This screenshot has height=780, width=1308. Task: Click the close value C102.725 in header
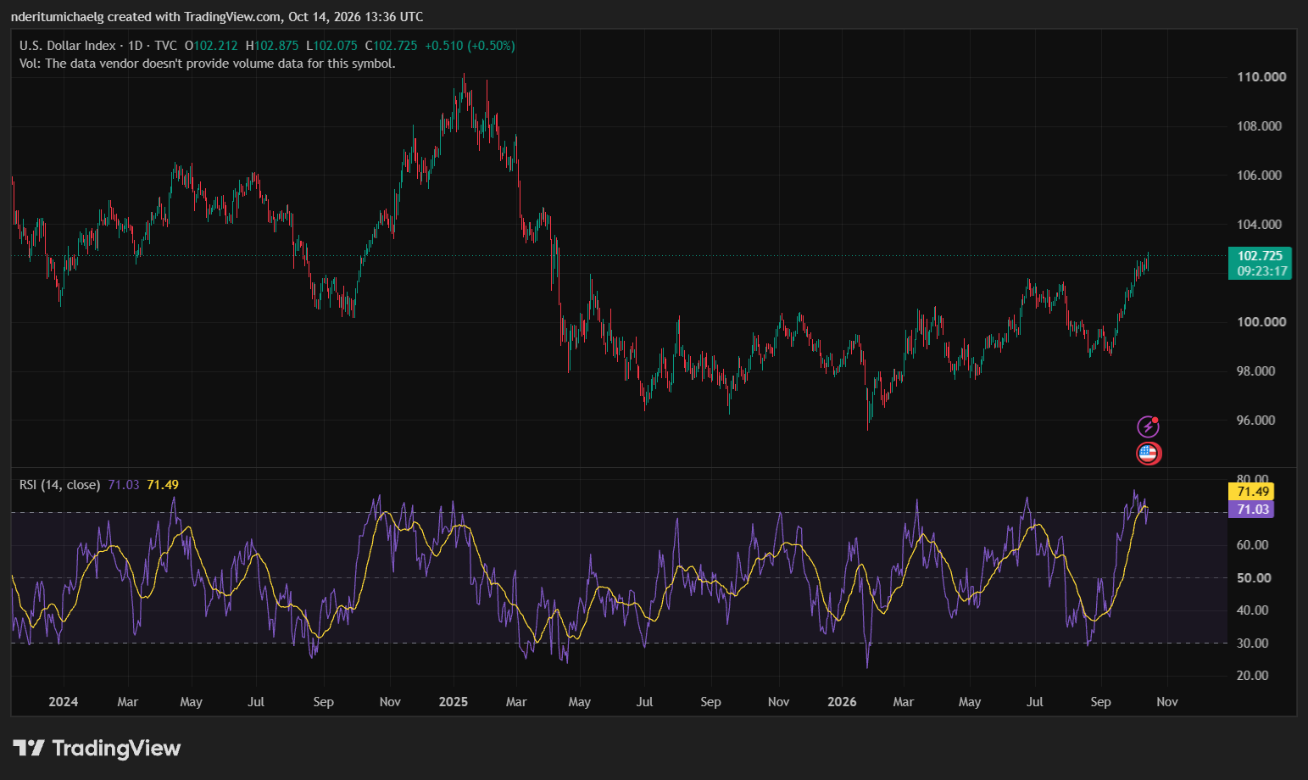391,46
